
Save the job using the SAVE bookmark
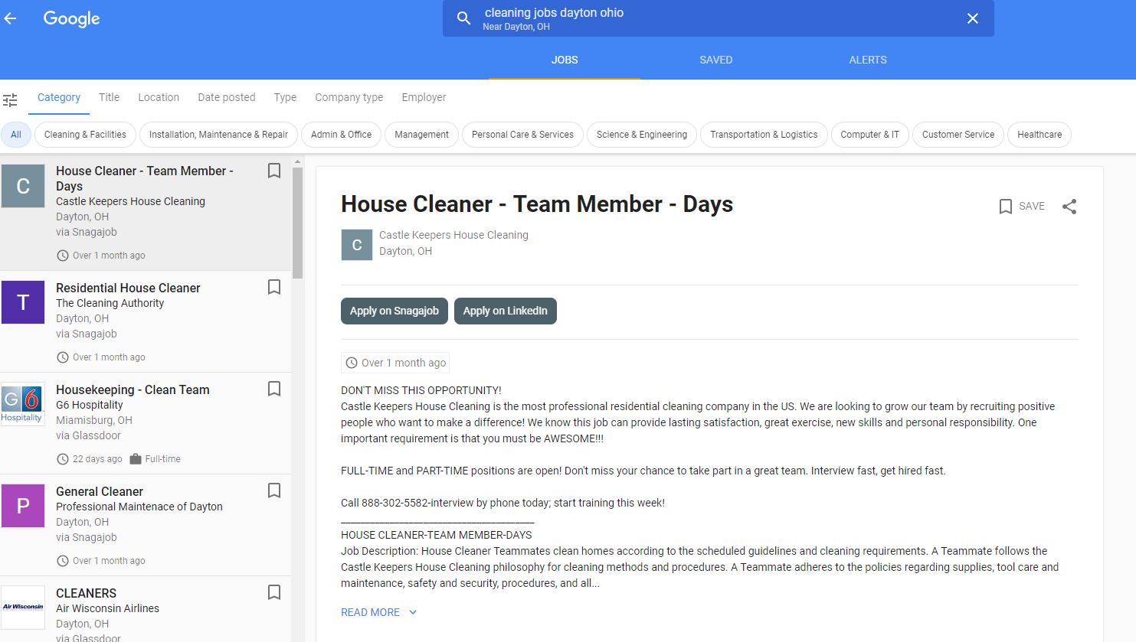tap(1022, 206)
